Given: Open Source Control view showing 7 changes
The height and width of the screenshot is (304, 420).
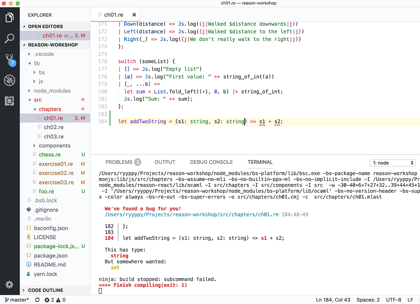Looking at the screenshot, I should pyautogui.click(x=9, y=60).
